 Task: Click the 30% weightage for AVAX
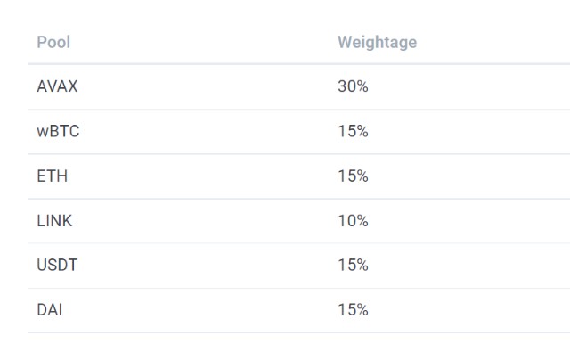353,86
